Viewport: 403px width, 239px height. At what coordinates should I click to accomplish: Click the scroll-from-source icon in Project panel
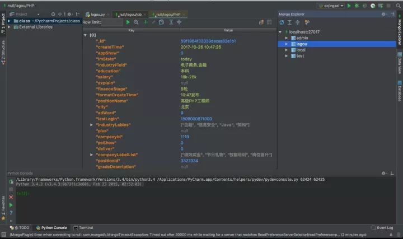pos(53,15)
